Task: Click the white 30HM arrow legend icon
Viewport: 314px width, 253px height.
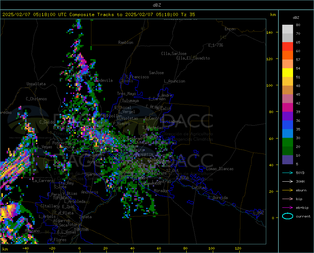Action: click(287, 182)
